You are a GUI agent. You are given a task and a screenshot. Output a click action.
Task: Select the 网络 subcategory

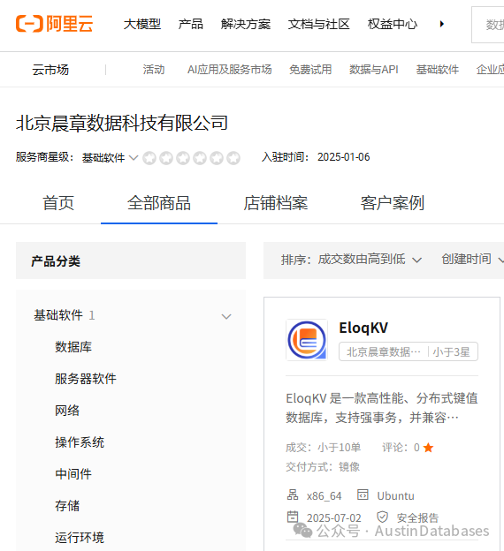click(x=67, y=411)
